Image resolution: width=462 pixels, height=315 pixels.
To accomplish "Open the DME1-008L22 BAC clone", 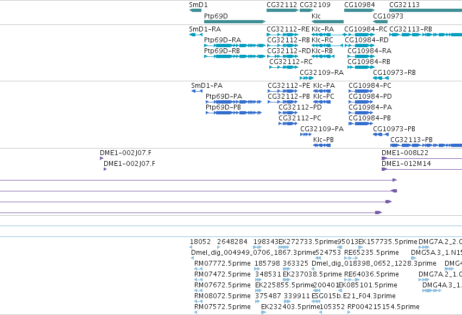I will (x=405, y=153).
